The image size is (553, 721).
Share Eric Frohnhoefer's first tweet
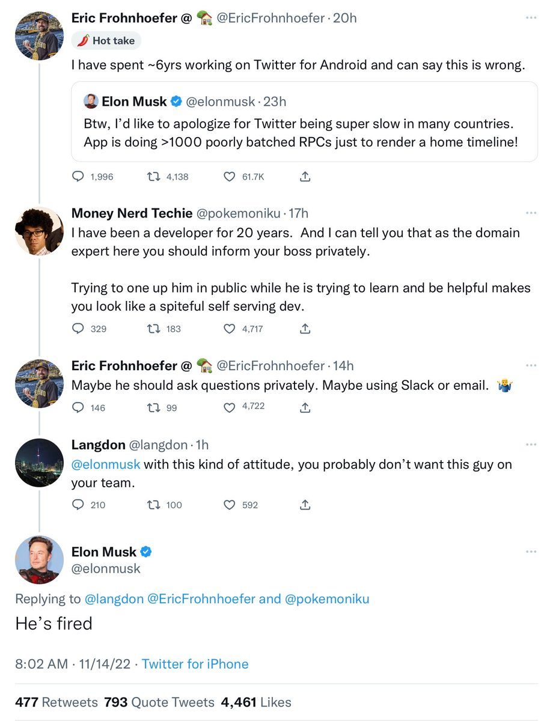305,177
